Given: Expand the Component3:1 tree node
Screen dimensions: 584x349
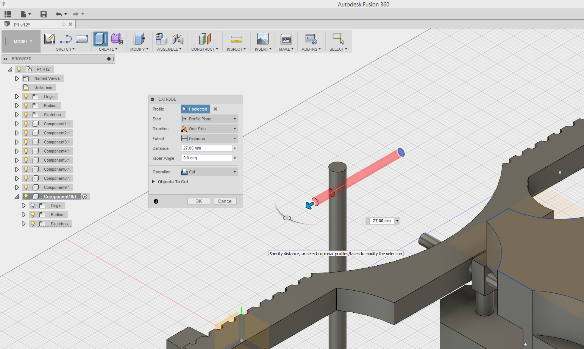Looking at the screenshot, I should click(17, 142).
